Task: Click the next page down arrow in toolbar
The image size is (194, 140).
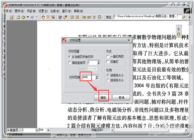Action: pos(99,17)
